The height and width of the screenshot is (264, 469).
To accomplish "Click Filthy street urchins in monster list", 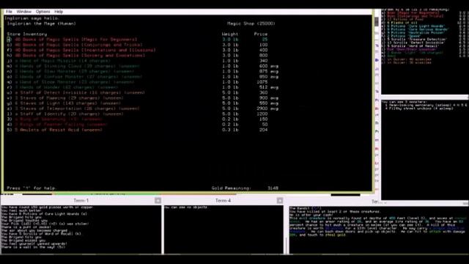I will 418,109.
